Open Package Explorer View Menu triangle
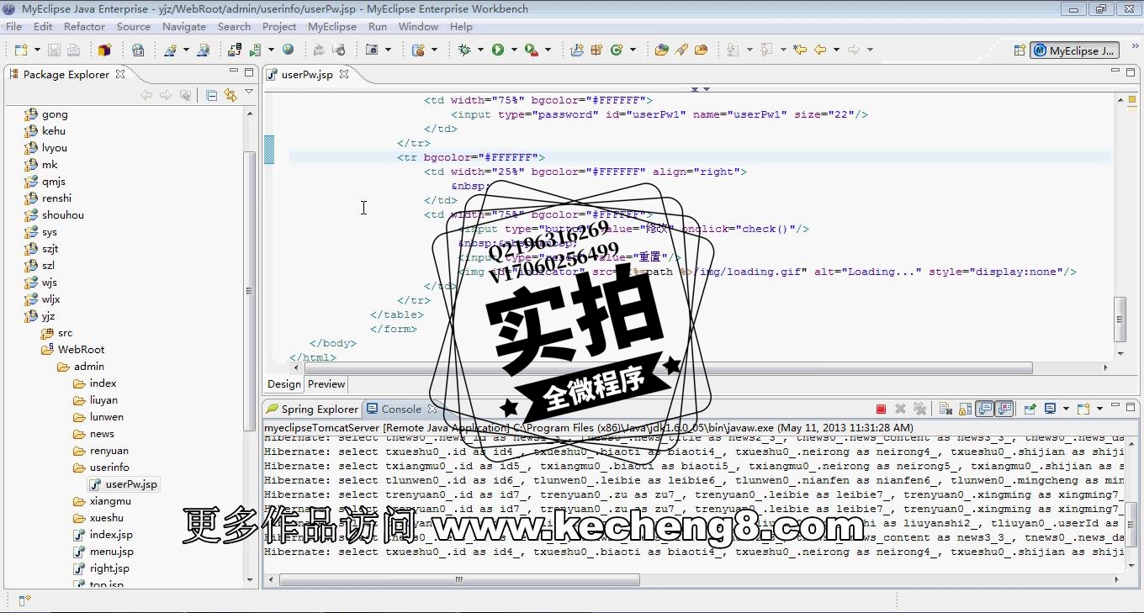The image size is (1144, 613). (x=249, y=92)
